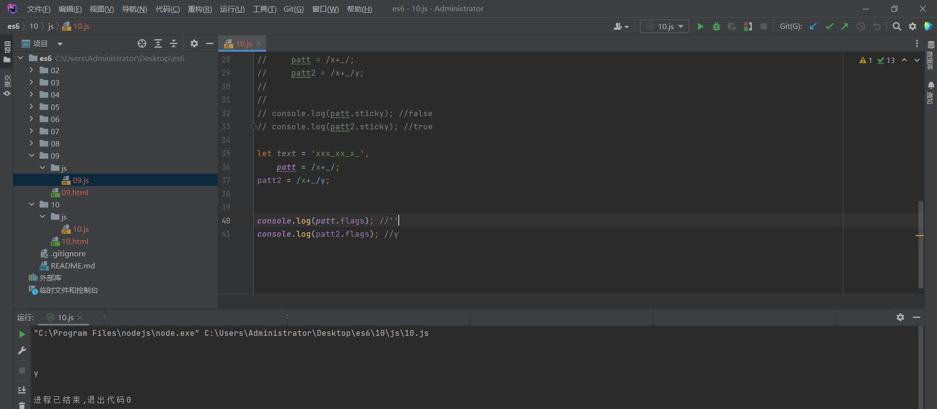
Task: Close the 10.js run tab
Action: click(80, 318)
